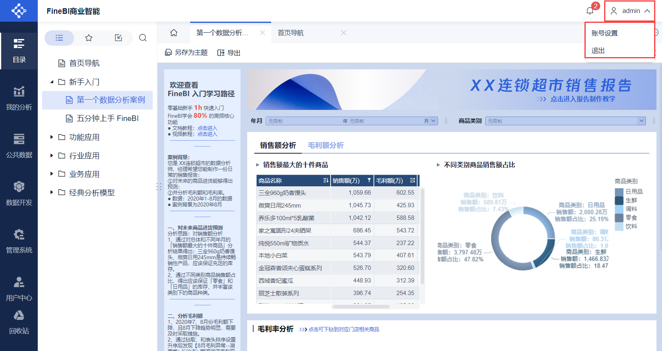Viewport: 662px width, 351px height.
Task: Choose 账号设置 from admin menu
Action: (605, 33)
